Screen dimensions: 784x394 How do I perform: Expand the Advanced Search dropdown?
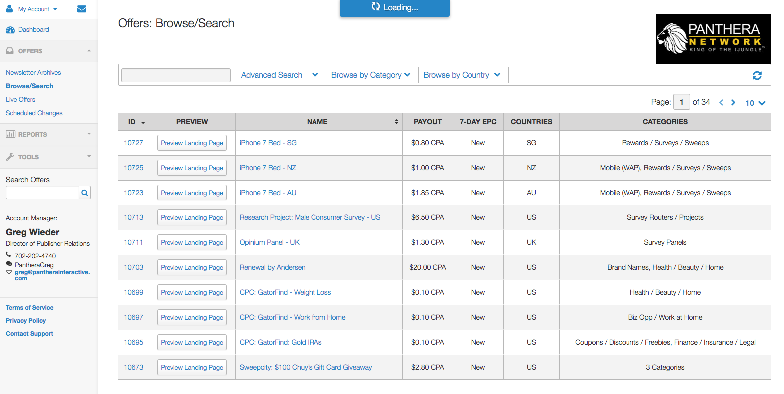pyautogui.click(x=279, y=75)
